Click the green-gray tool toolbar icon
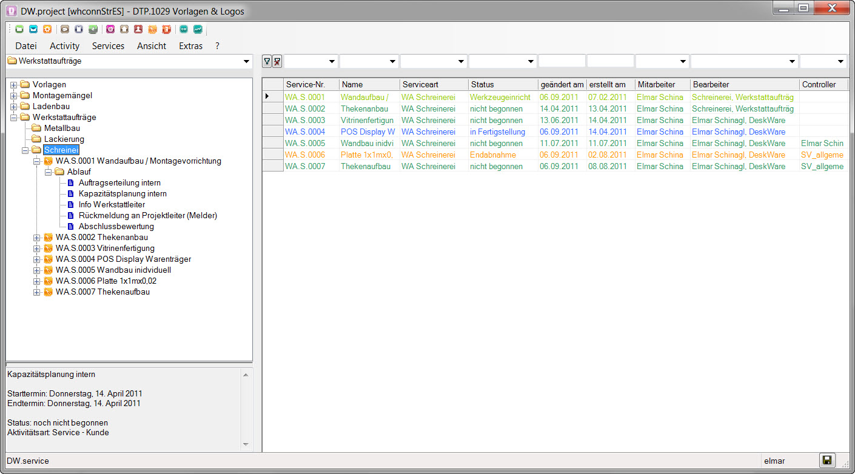The height and width of the screenshot is (474, 855). (x=93, y=29)
